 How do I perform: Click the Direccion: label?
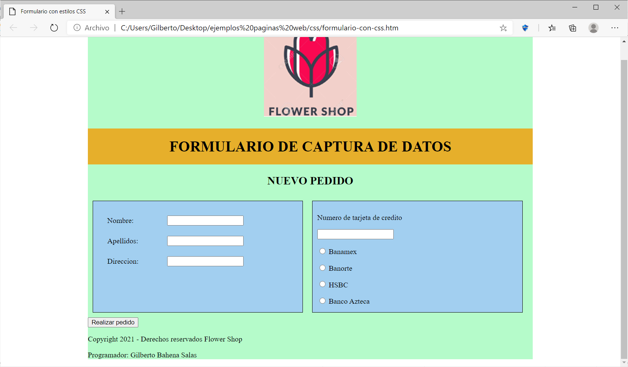[x=123, y=261]
